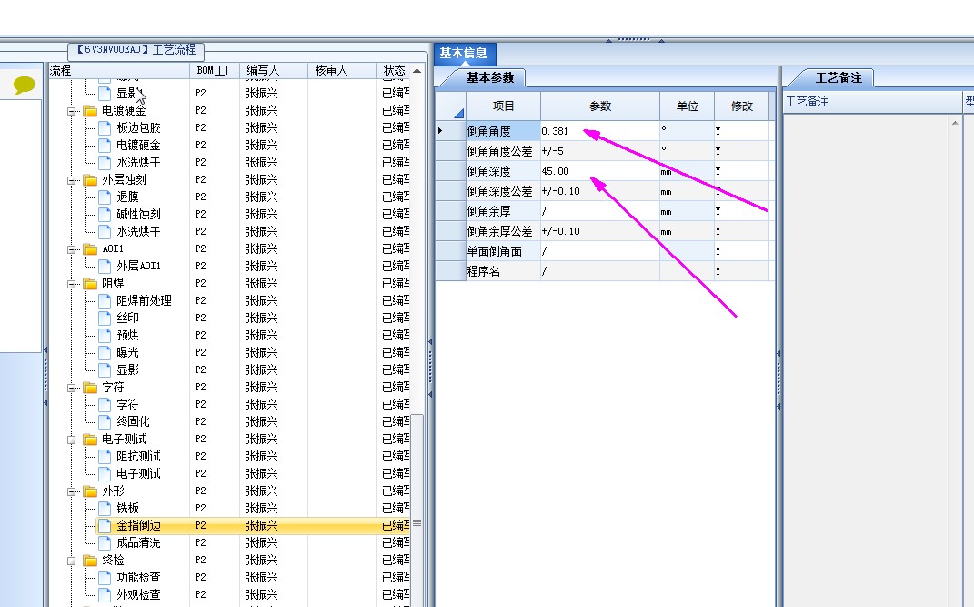Select the 外层蚀刻 folder icon
The width and height of the screenshot is (974, 607).
90,180
